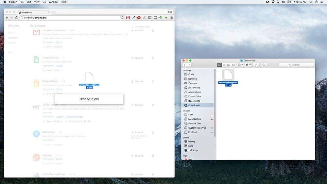
Task: Click Finder's Share button
Action: tap(256, 65)
